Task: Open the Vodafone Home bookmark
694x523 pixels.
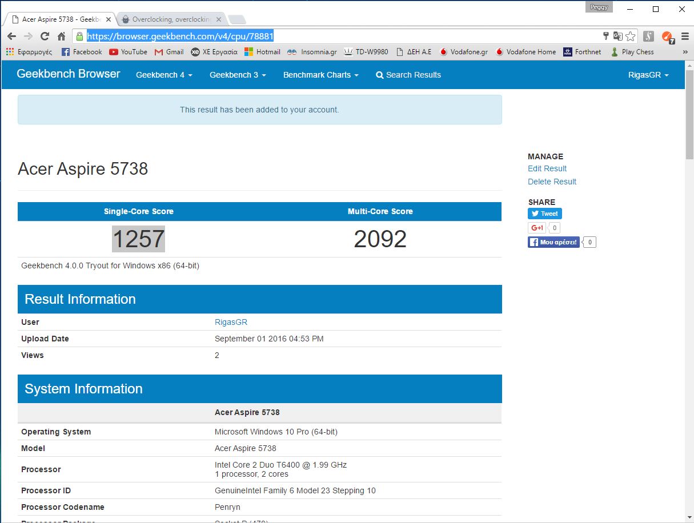Action: pos(525,52)
